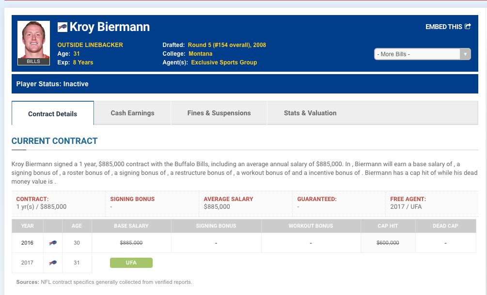Click the Dead Cap column header
487x295 pixels.
coord(445,226)
